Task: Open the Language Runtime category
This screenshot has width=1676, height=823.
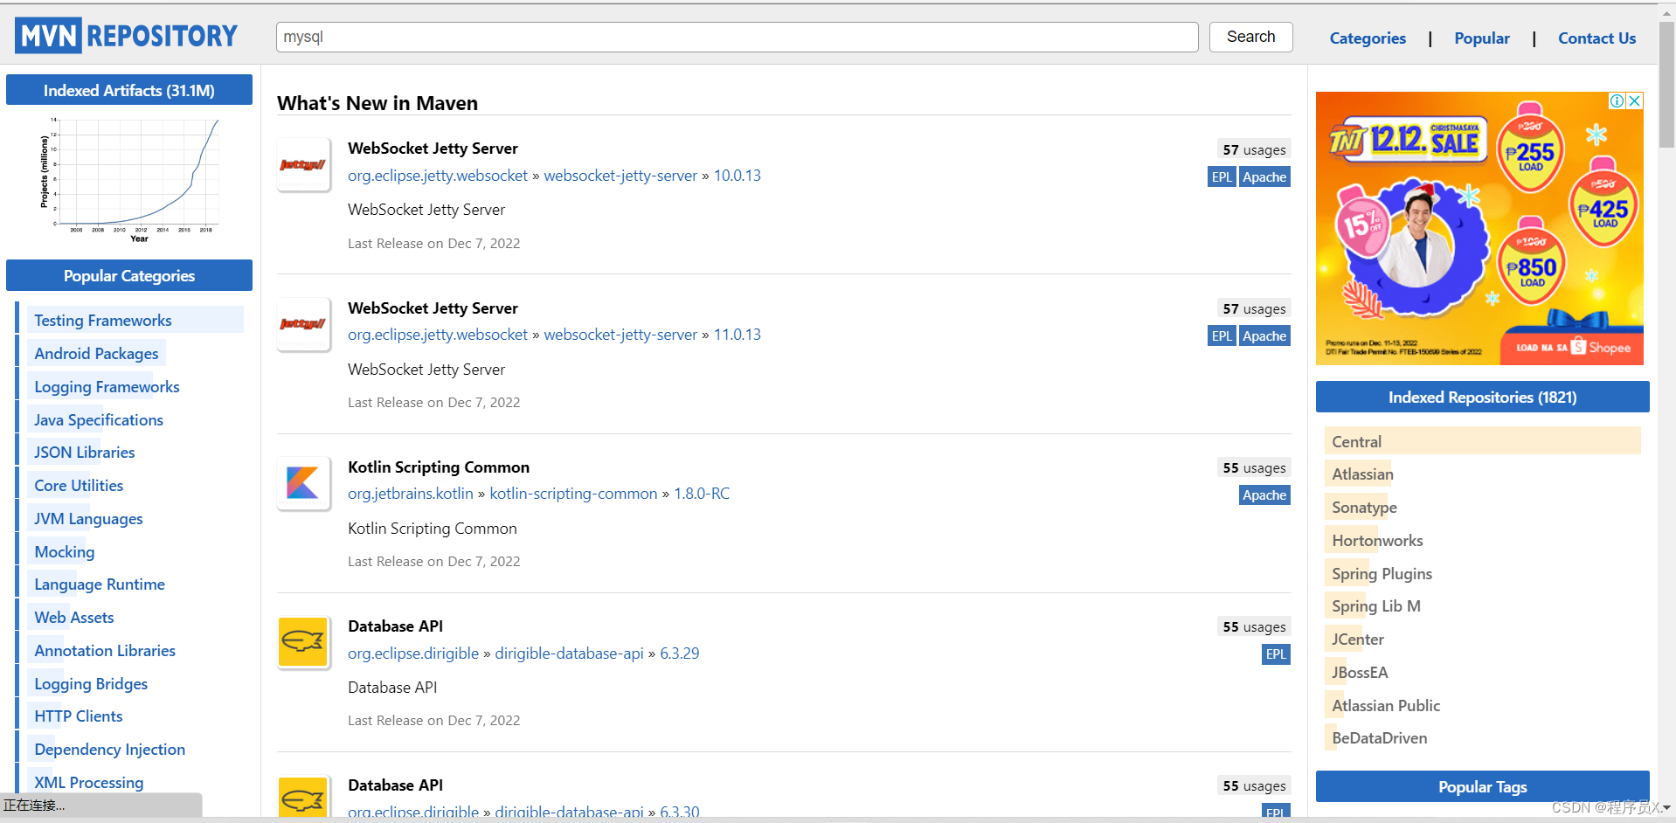Action: click(x=100, y=584)
